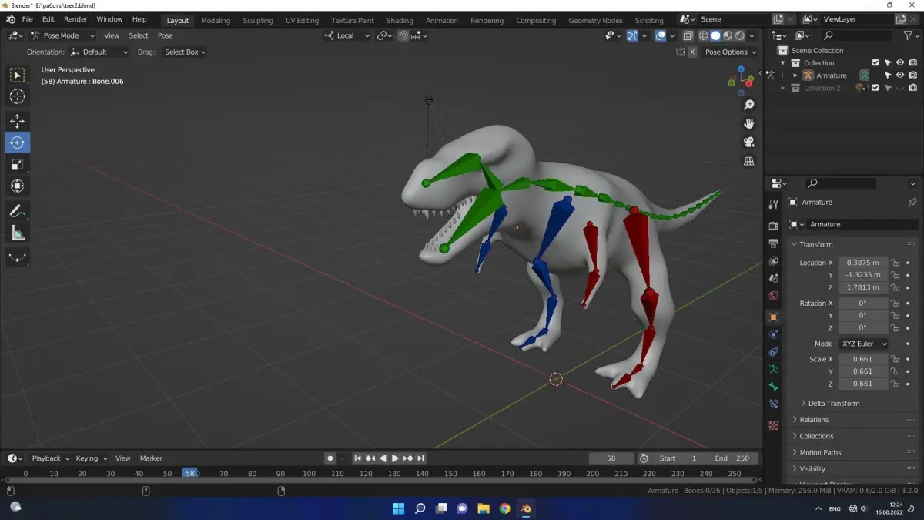Choose the Move tool

point(17,121)
